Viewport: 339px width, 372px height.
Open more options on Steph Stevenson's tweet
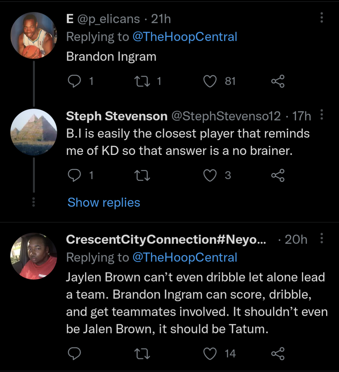pos(321,115)
